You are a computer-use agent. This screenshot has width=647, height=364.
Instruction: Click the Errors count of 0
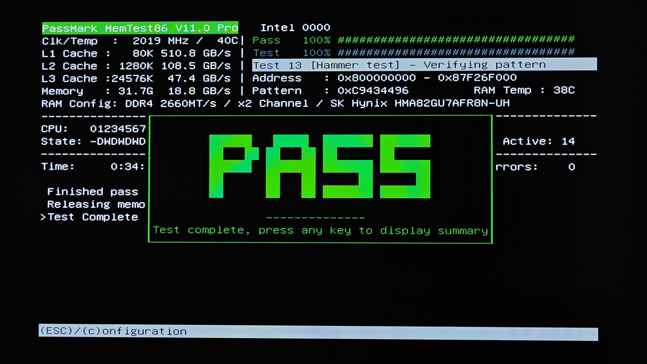[x=571, y=167]
